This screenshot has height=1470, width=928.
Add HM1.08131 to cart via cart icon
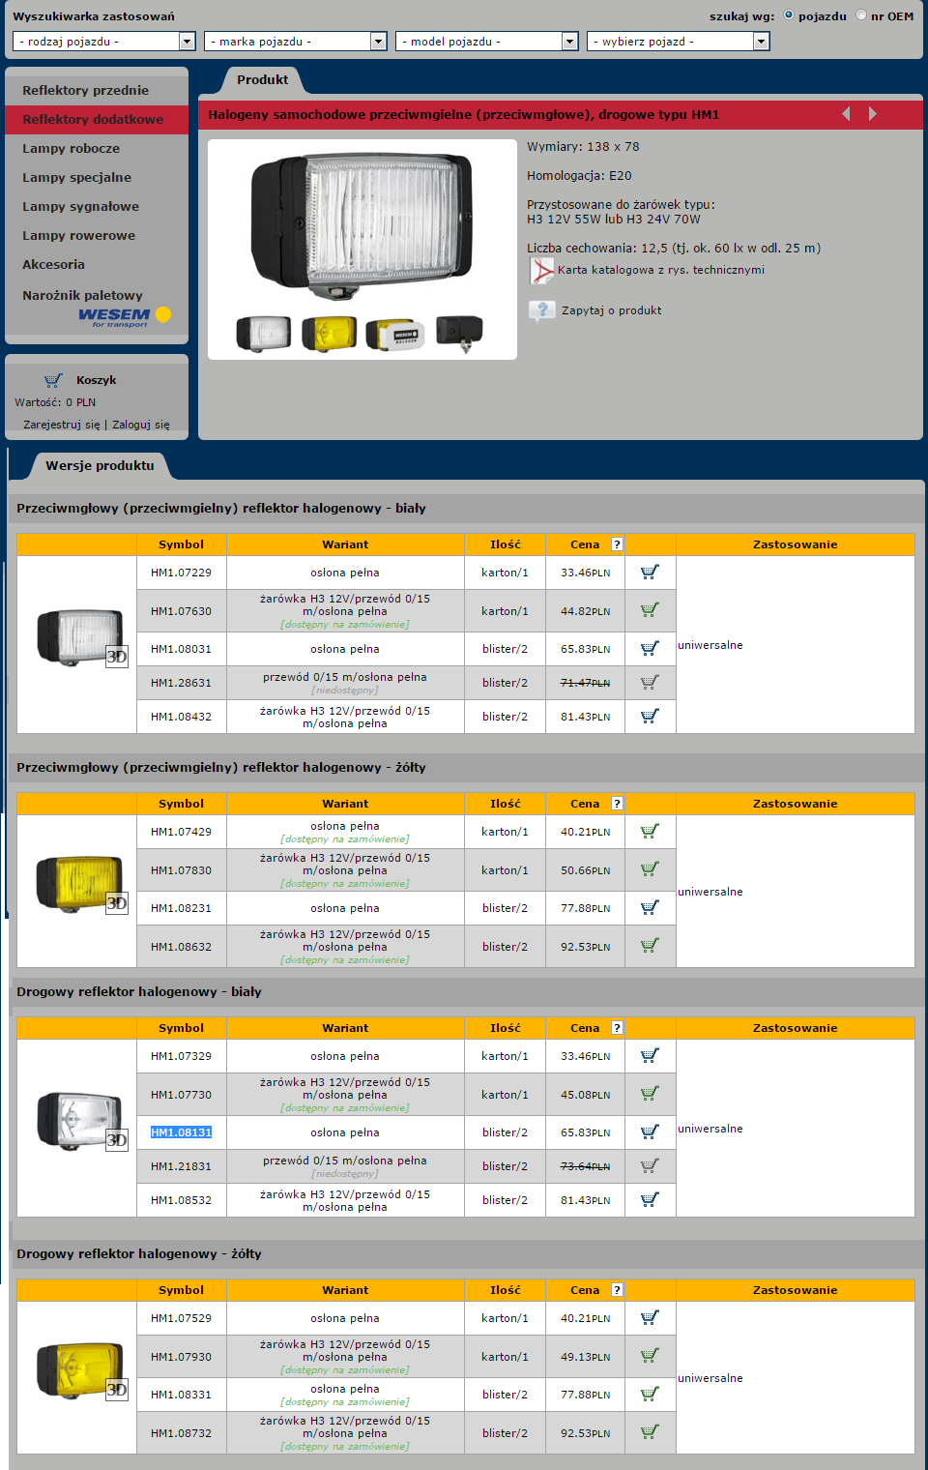pyautogui.click(x=650, y=1132)
